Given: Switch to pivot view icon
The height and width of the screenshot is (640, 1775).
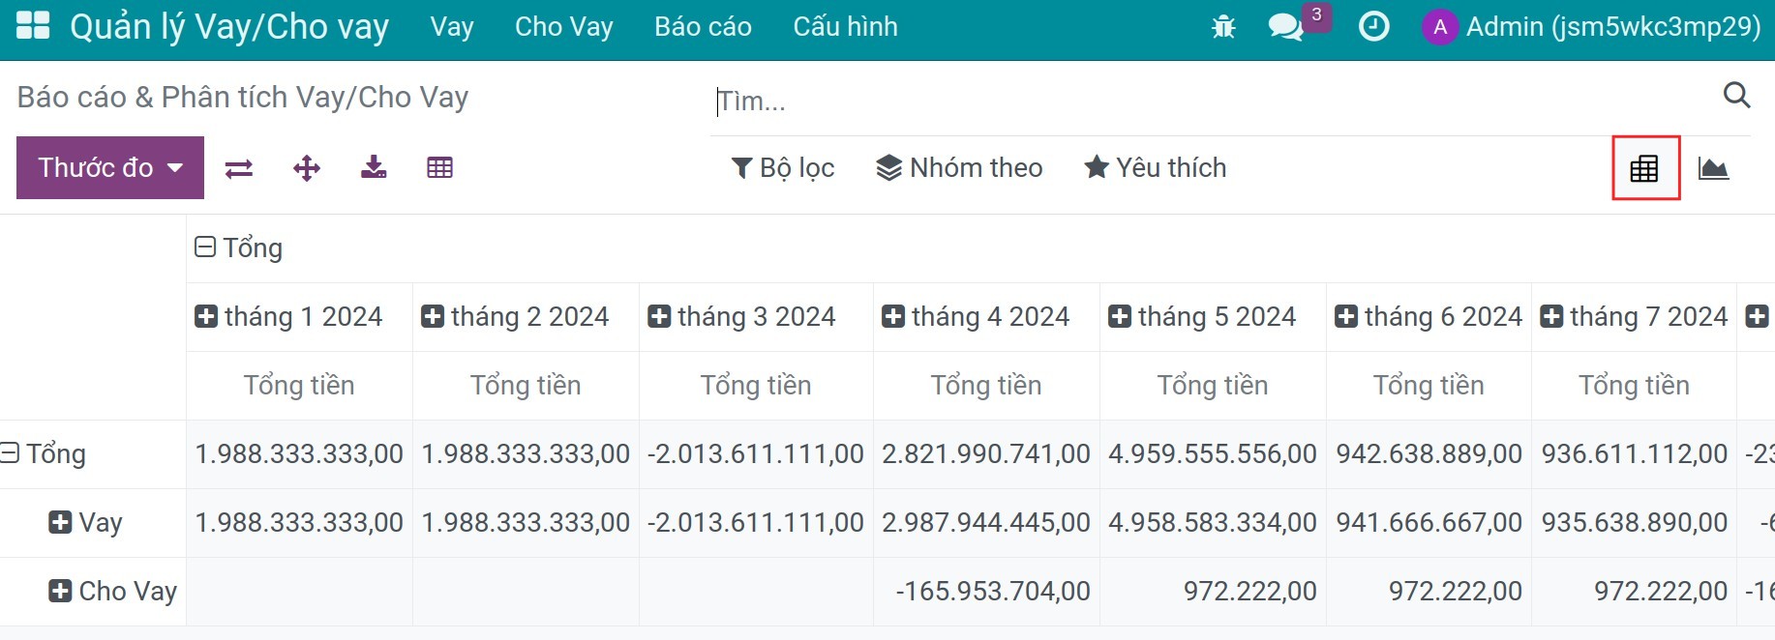Looking at the screenshot, I should coord(1644,168).
